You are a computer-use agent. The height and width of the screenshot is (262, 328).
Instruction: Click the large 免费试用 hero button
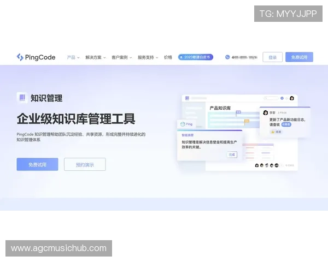pyautogui.click(x=37, y=164)
